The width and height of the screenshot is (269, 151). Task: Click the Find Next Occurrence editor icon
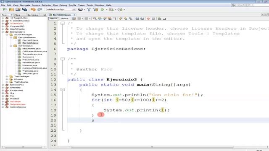pos(105,18)
